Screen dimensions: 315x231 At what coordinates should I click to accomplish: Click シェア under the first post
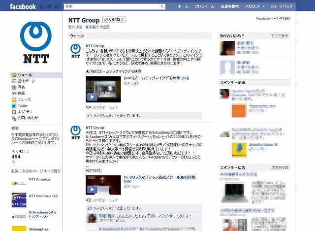tap(113, 107)
